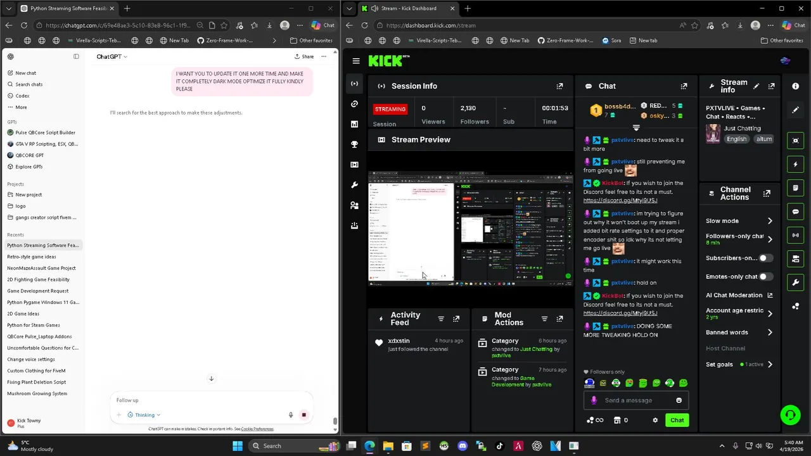Switch to Stream - Kick Dashboard tab
This screenshot has height=456, width=811.
click(x=410, y=8)
